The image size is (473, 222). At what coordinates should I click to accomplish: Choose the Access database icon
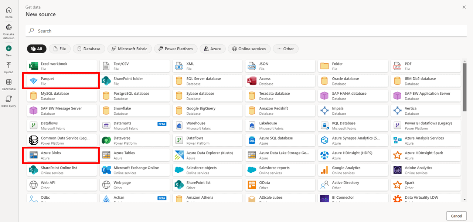252,81
